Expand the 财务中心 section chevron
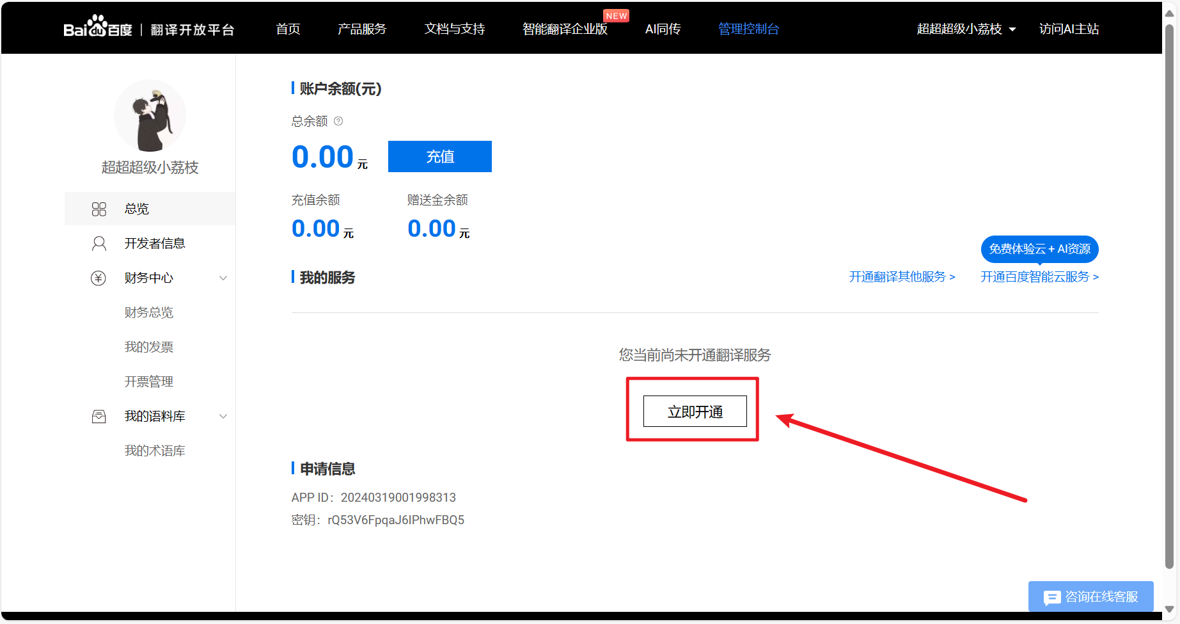 [x=223, y=278]
